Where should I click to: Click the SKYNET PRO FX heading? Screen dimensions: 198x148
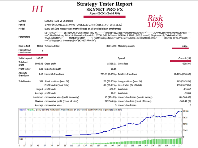click(105, 10)
